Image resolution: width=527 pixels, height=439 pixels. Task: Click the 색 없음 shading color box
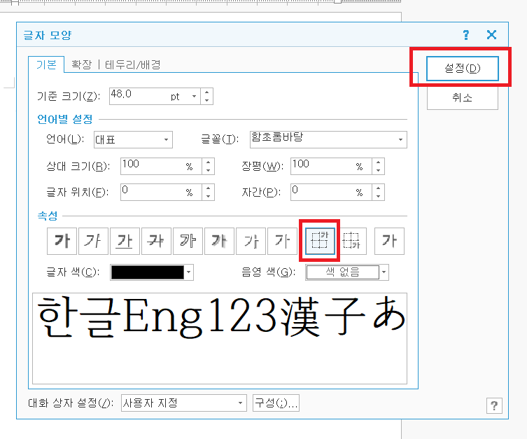[x=342, y=272]
